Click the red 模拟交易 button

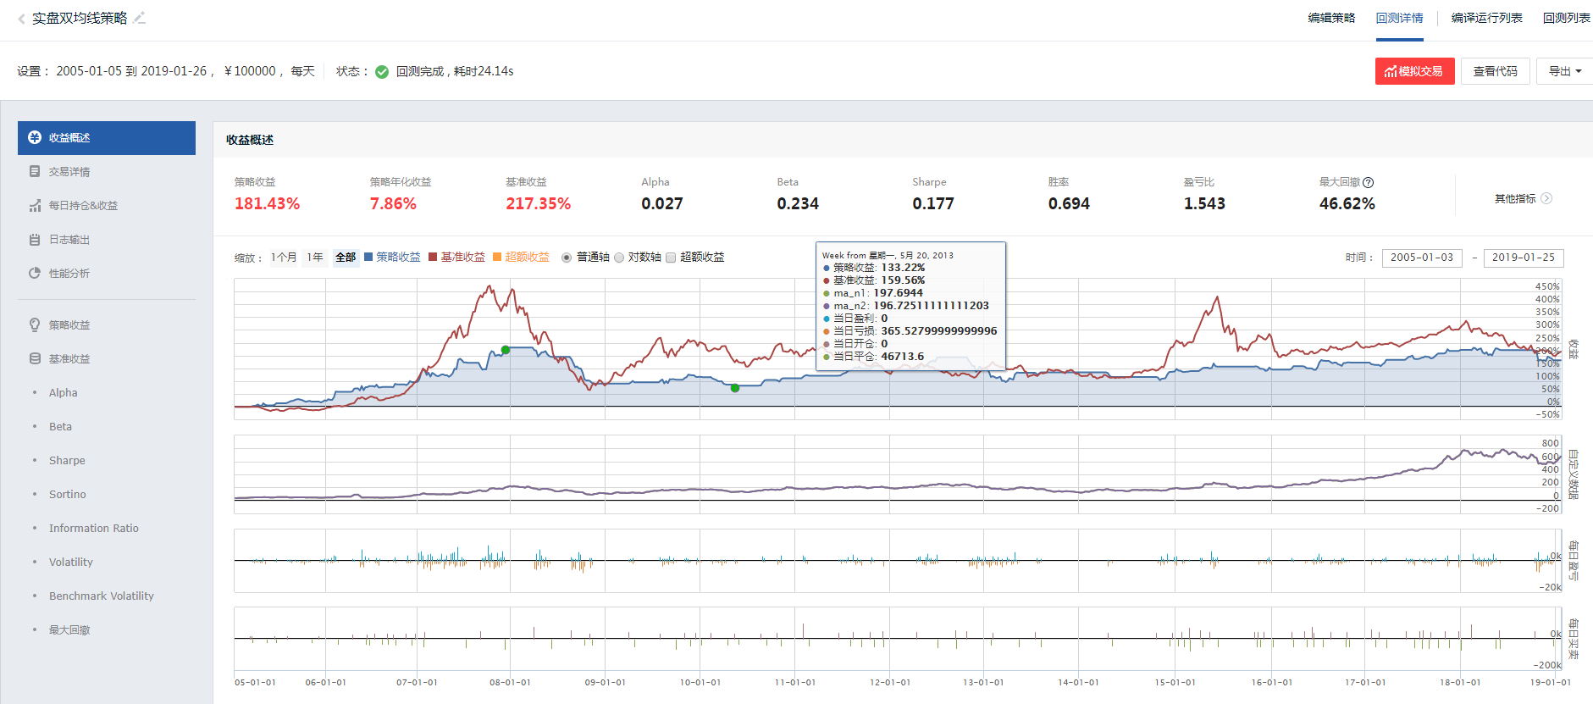1414,71
